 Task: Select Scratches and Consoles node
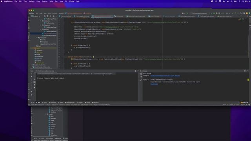click(x=41, y=67)
